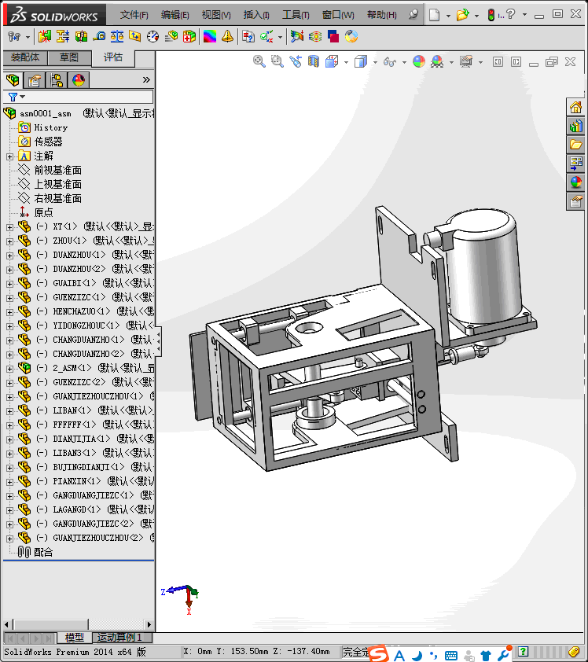
Task: Click Zoom to Fit in view toolbar
Action: tap(259, 61)
